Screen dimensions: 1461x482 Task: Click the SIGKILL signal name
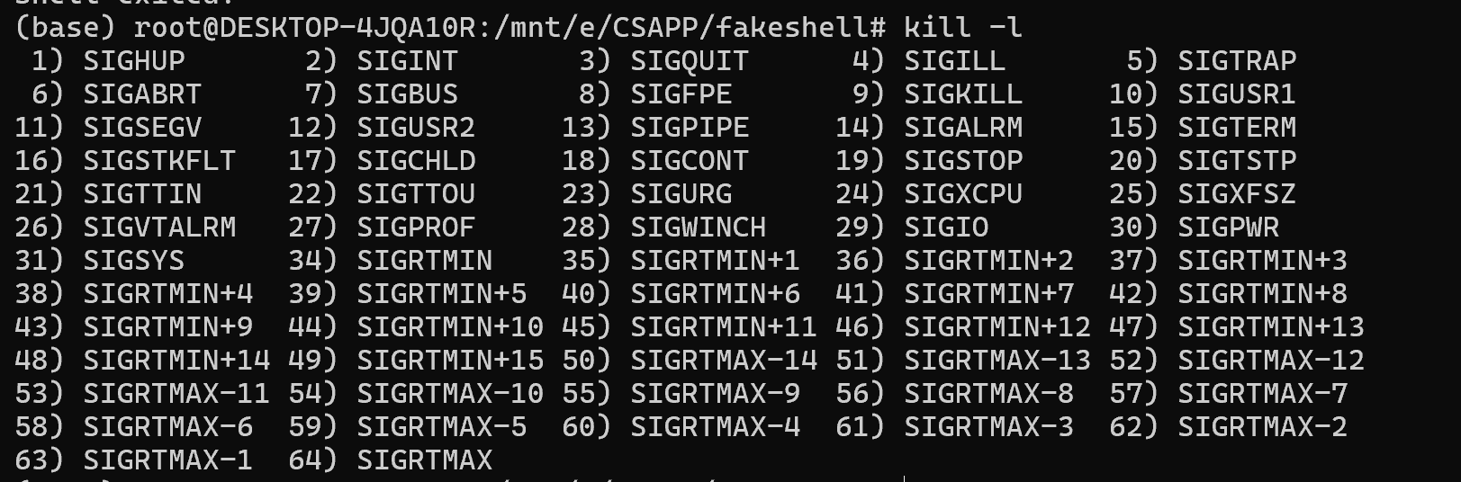(x=962, y=94)
